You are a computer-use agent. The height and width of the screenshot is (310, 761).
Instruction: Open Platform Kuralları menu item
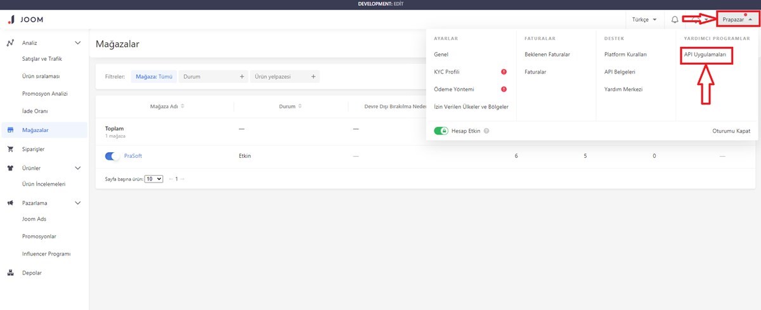tap(626, 55)
